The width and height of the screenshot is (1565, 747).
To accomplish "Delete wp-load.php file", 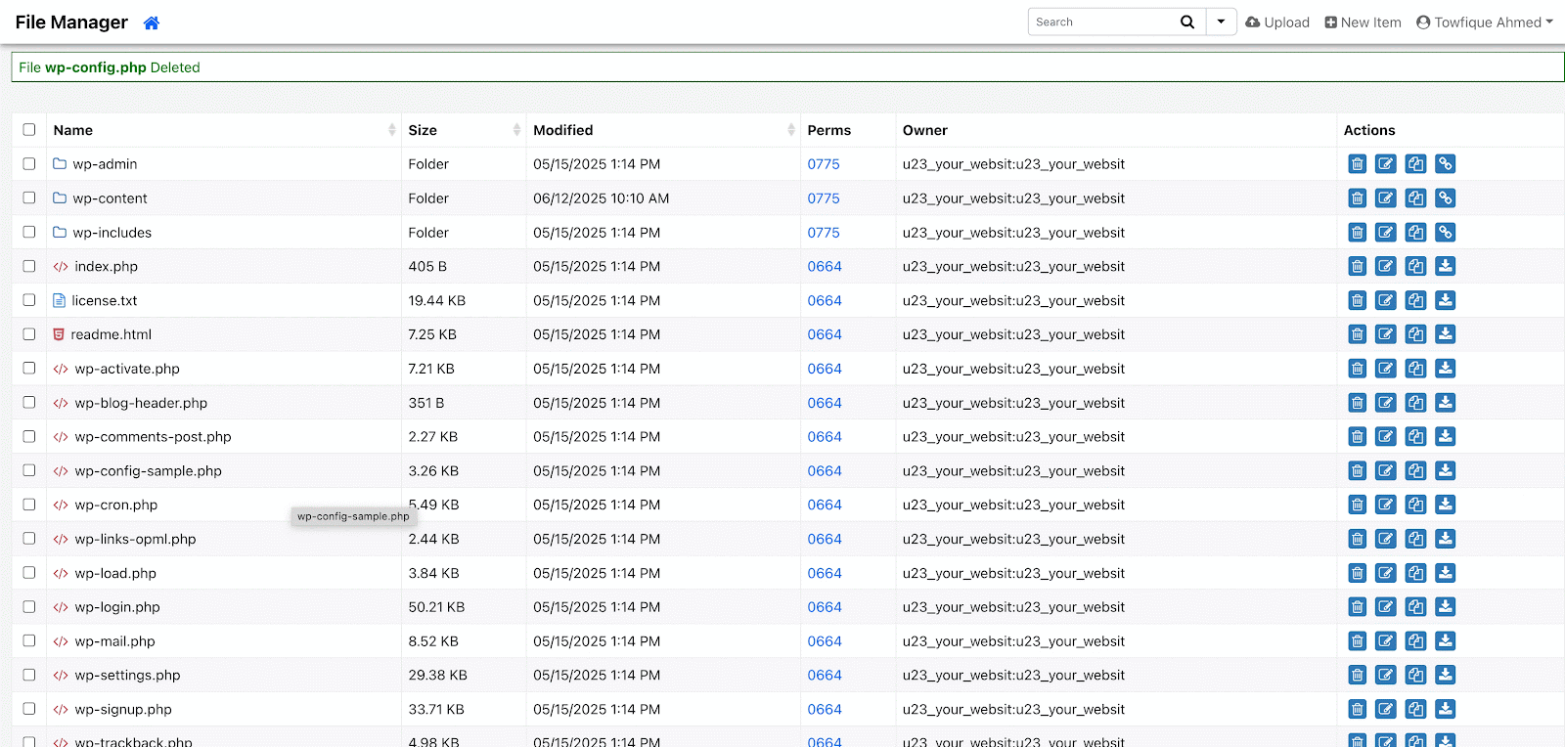I will click(1357, 573).
